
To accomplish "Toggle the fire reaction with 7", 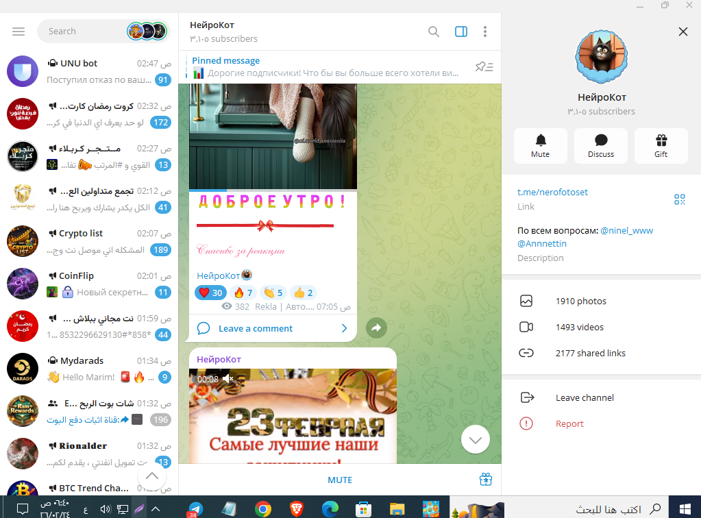I will point(243,293).
